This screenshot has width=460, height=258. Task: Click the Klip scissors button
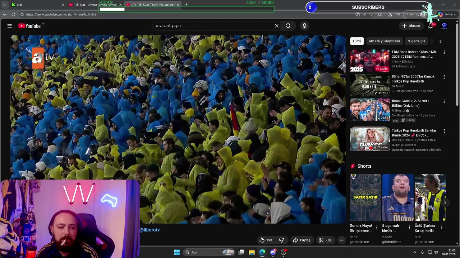click(x=325, y=240)
